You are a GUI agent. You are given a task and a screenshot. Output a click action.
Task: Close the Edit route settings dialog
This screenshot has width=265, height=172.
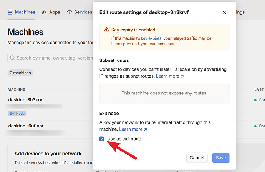(x=224, y=12)
